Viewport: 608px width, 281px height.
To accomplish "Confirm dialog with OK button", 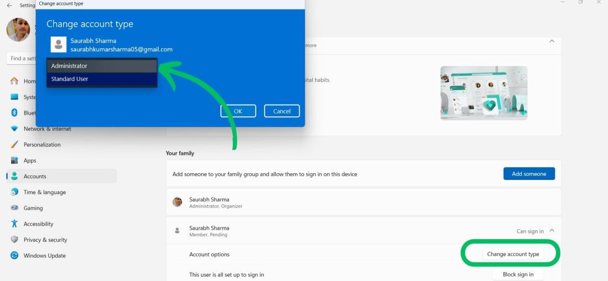I will click(238, 111).
